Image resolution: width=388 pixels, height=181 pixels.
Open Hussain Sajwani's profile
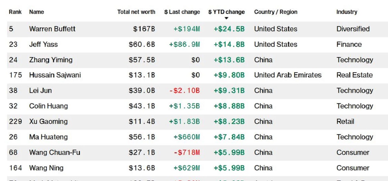coord(55,75)
